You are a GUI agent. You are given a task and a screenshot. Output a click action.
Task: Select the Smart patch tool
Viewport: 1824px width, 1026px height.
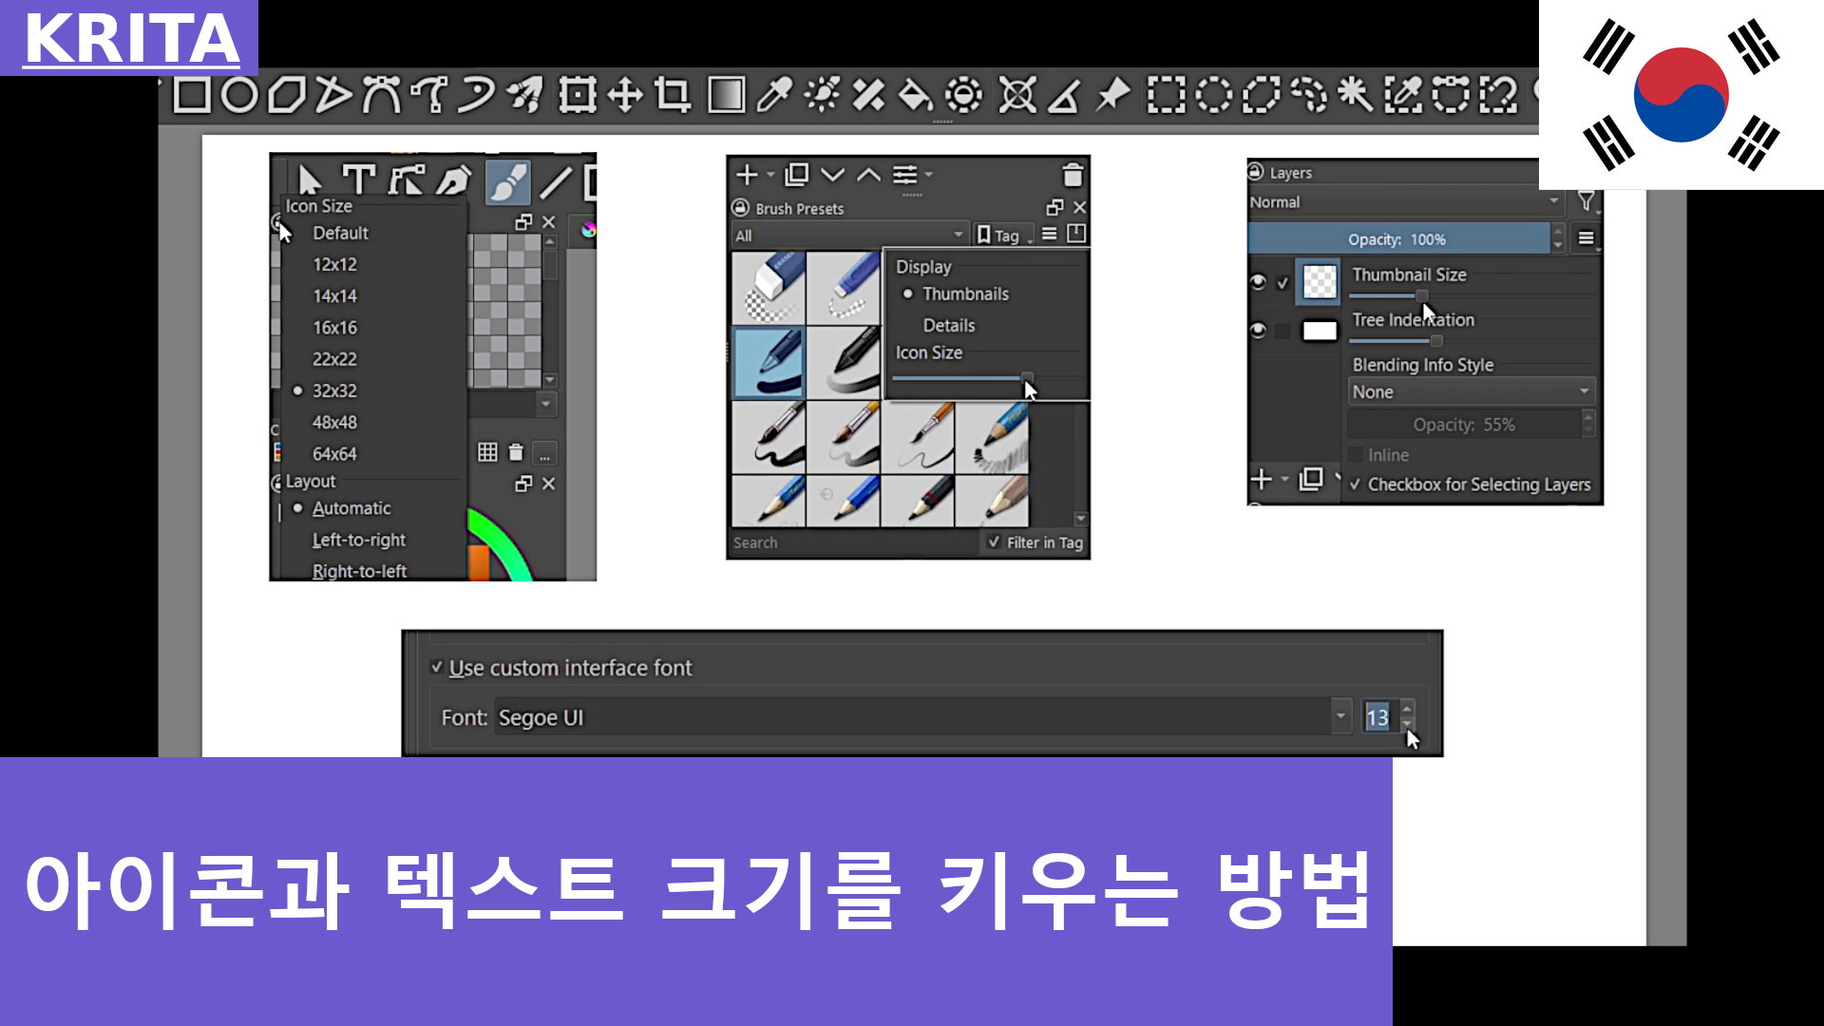coord(868,95)
